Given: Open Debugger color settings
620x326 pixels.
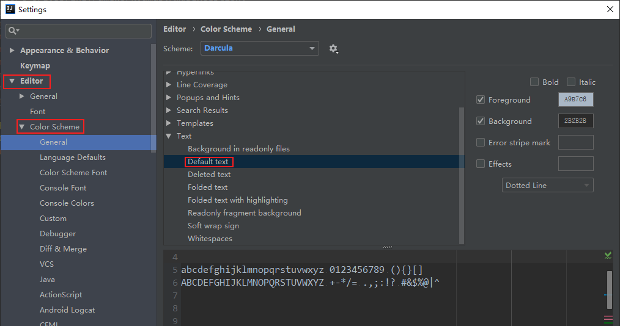Looking at the screenshot, I should pyautogui.click(x=57, y=234).
